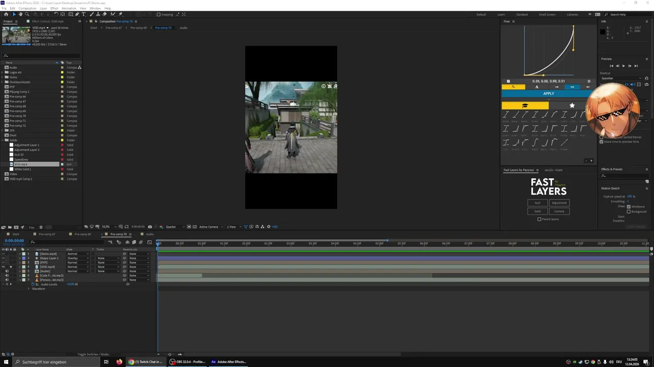Select the Puppet Pin tool

pos(120,14)
